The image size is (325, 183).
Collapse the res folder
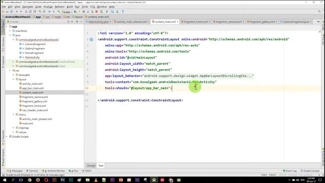tap(10, 71)
